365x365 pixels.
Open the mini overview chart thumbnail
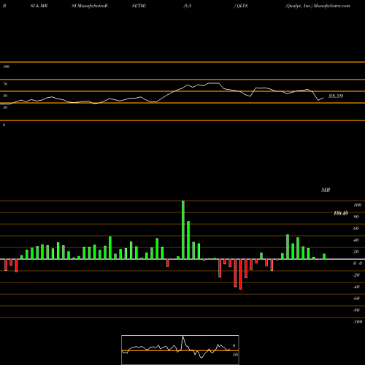pyautogui.click(x=180, y=350)
